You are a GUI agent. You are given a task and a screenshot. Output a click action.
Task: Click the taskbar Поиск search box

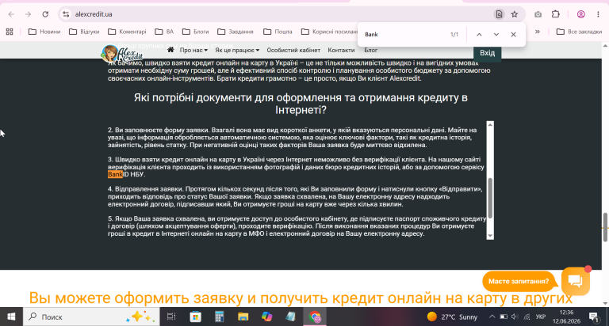coord(91,317)
